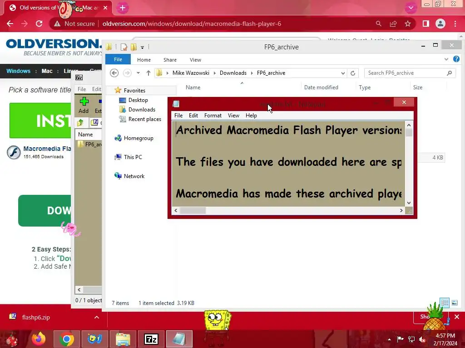Viewport: 465px width, 348px height.
Task: Open Notepad View menu
Action: [233, 116]
